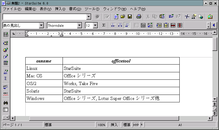Click the object bar toggle arrow at right
This screenshot has width=219, height=130.
tap(214, 25)
